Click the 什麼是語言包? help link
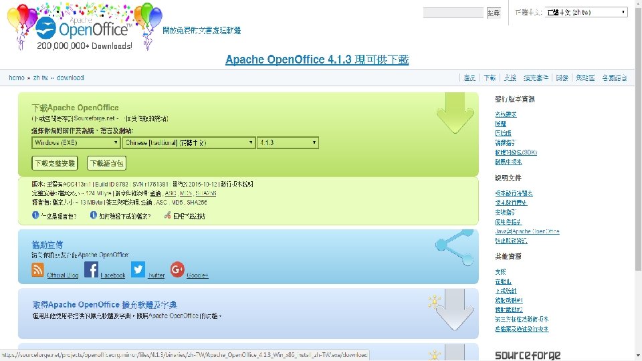Image resolution: width=642 pixels, height=361 pixels. (59, 216)
